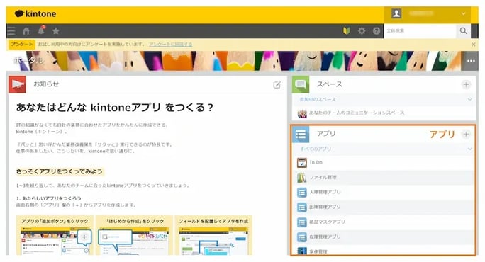This screenshot has height=262, width=485.
Task: Open the help question mark icon
Action: coord(376,31)
